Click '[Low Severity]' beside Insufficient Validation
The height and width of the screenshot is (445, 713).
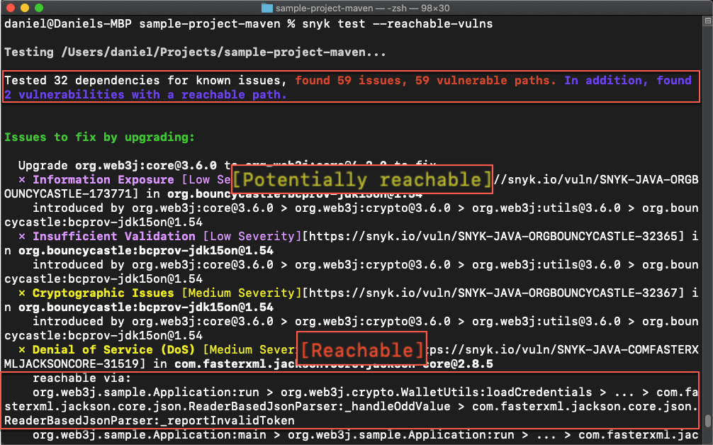(252, 237)
